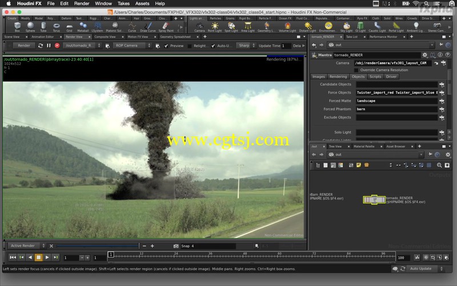Open the Takes menu
Screen dimensions: 457x286
click(x=123, y=3)
